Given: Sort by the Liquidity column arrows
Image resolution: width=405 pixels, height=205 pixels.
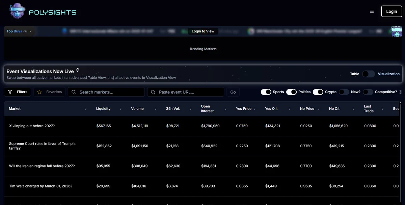Looking at the screenshot, I should pos(120,109).
